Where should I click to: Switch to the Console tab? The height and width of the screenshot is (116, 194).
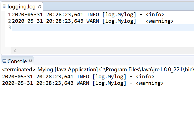click(17, 61)
